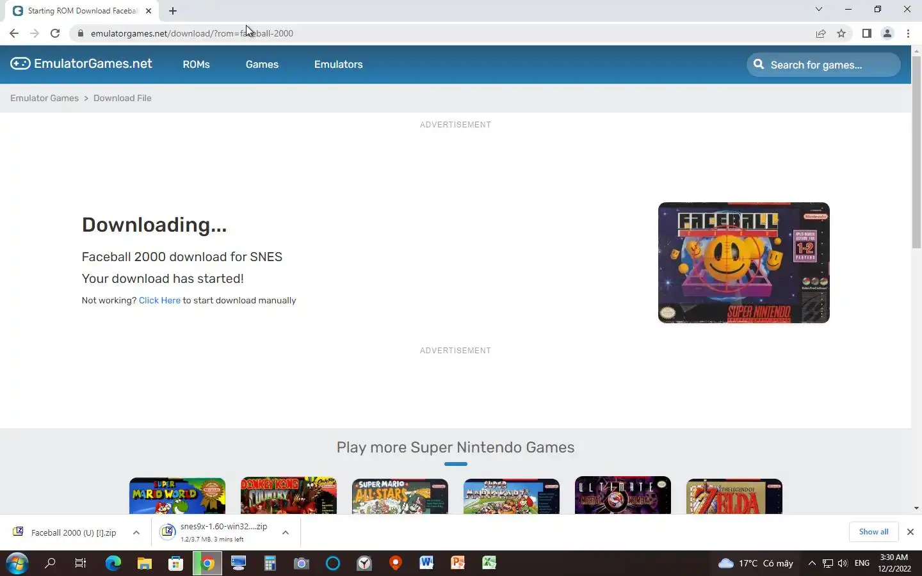Click the padlock site info icon

80,33
